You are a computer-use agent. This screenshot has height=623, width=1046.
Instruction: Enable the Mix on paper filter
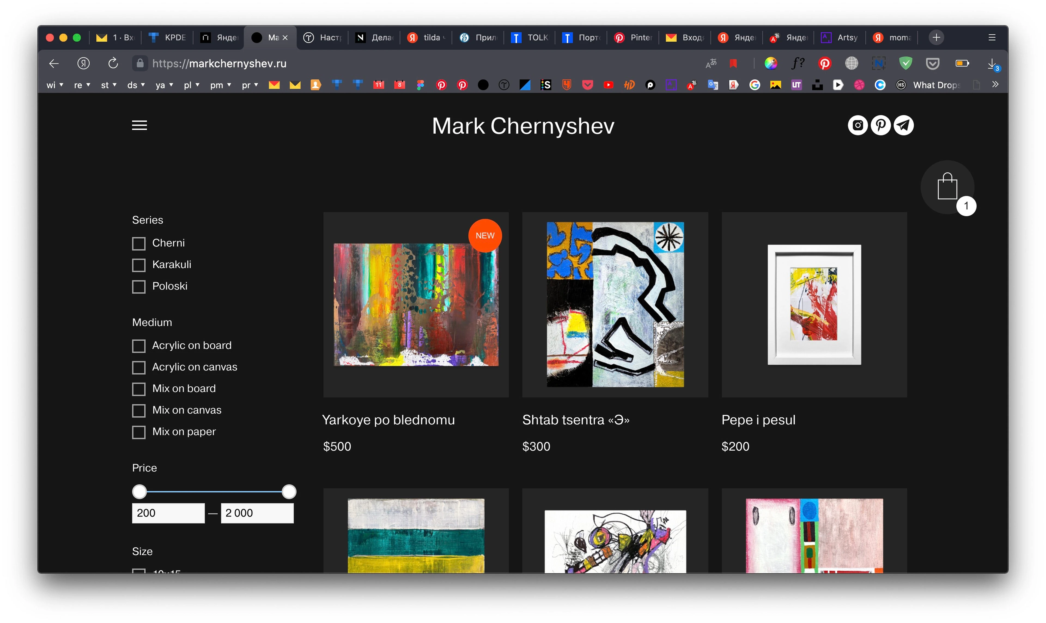pos(139,432)
